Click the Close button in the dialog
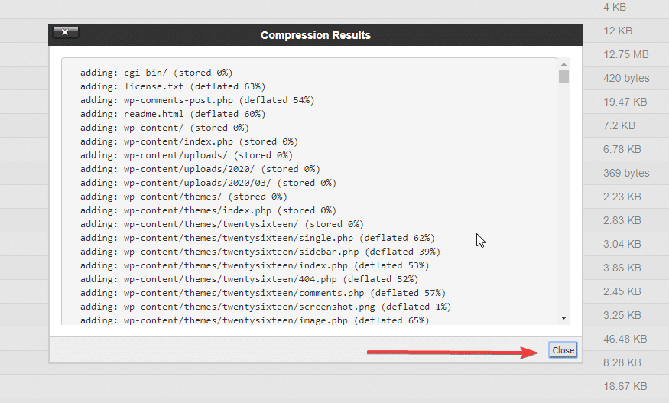This screenshot has width=669, height=403. (563, 350)
